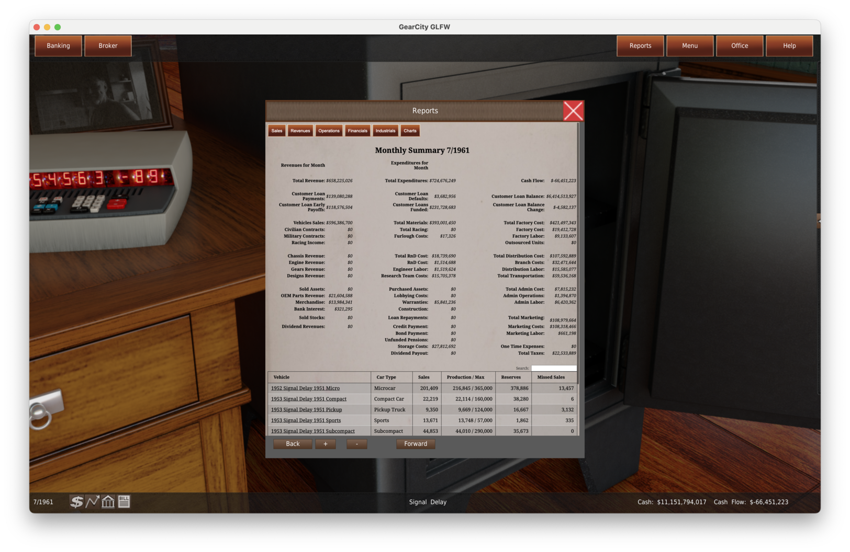Open 1953 Signal Delay 1951 Sports link
The height and width of the screenshot is (552, 850).
click(x=306, y=420)
